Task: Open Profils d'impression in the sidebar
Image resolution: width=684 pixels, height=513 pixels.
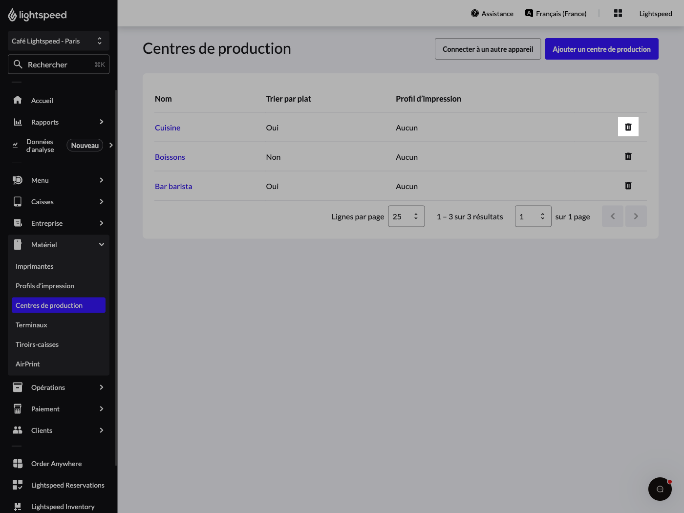Action: click(59, 286)
